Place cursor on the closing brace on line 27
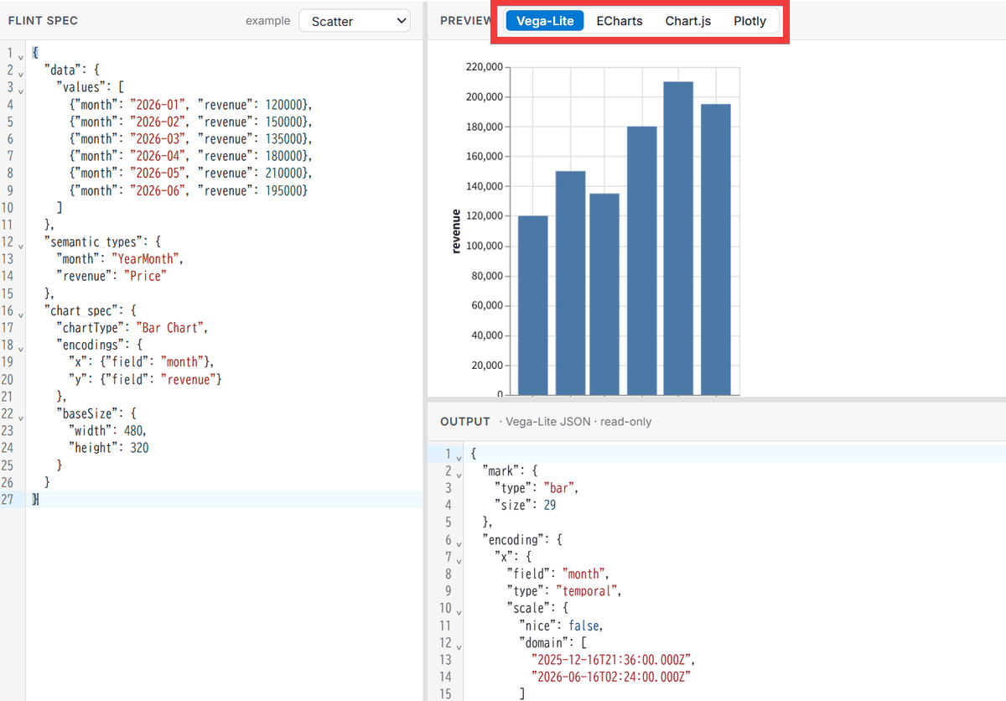This screenshot has height=701, width=1006. pyautogui.click(x=35, y=500)
